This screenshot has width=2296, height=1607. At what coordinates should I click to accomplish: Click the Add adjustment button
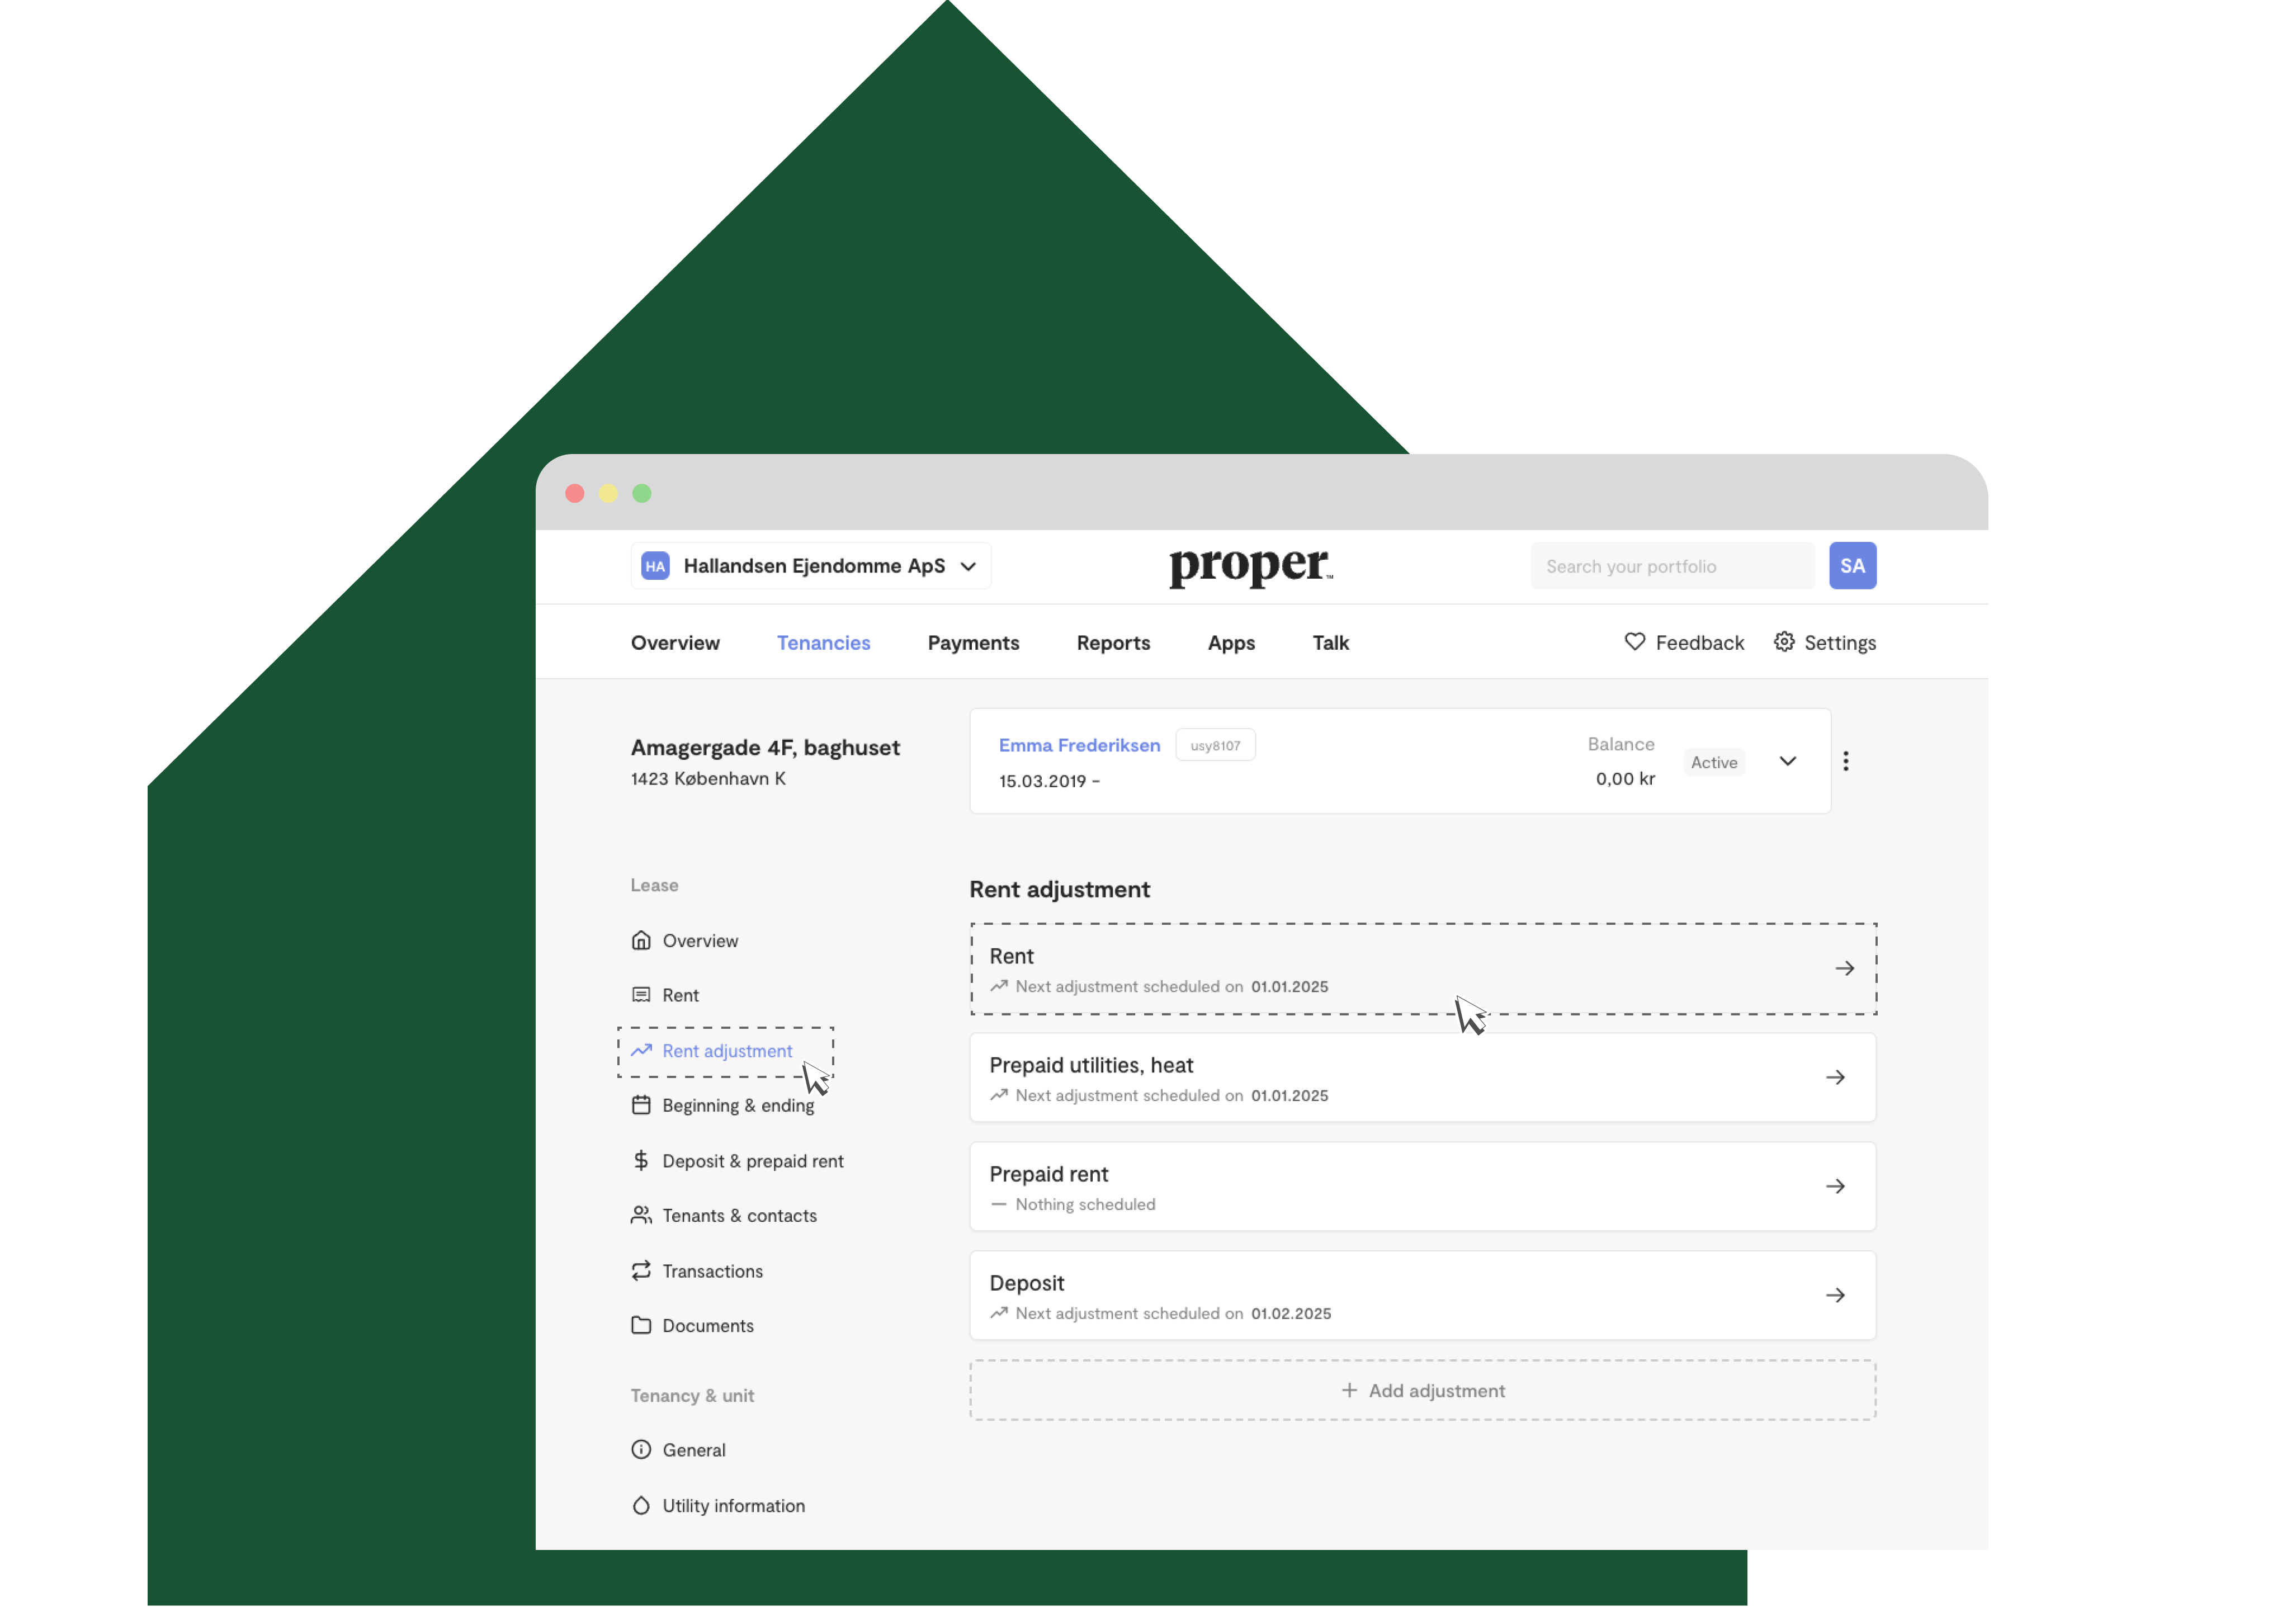pos(1423,1390)
